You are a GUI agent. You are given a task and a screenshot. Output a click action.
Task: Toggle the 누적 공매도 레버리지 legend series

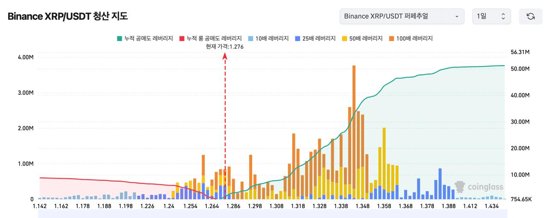(x=145, y=38)
